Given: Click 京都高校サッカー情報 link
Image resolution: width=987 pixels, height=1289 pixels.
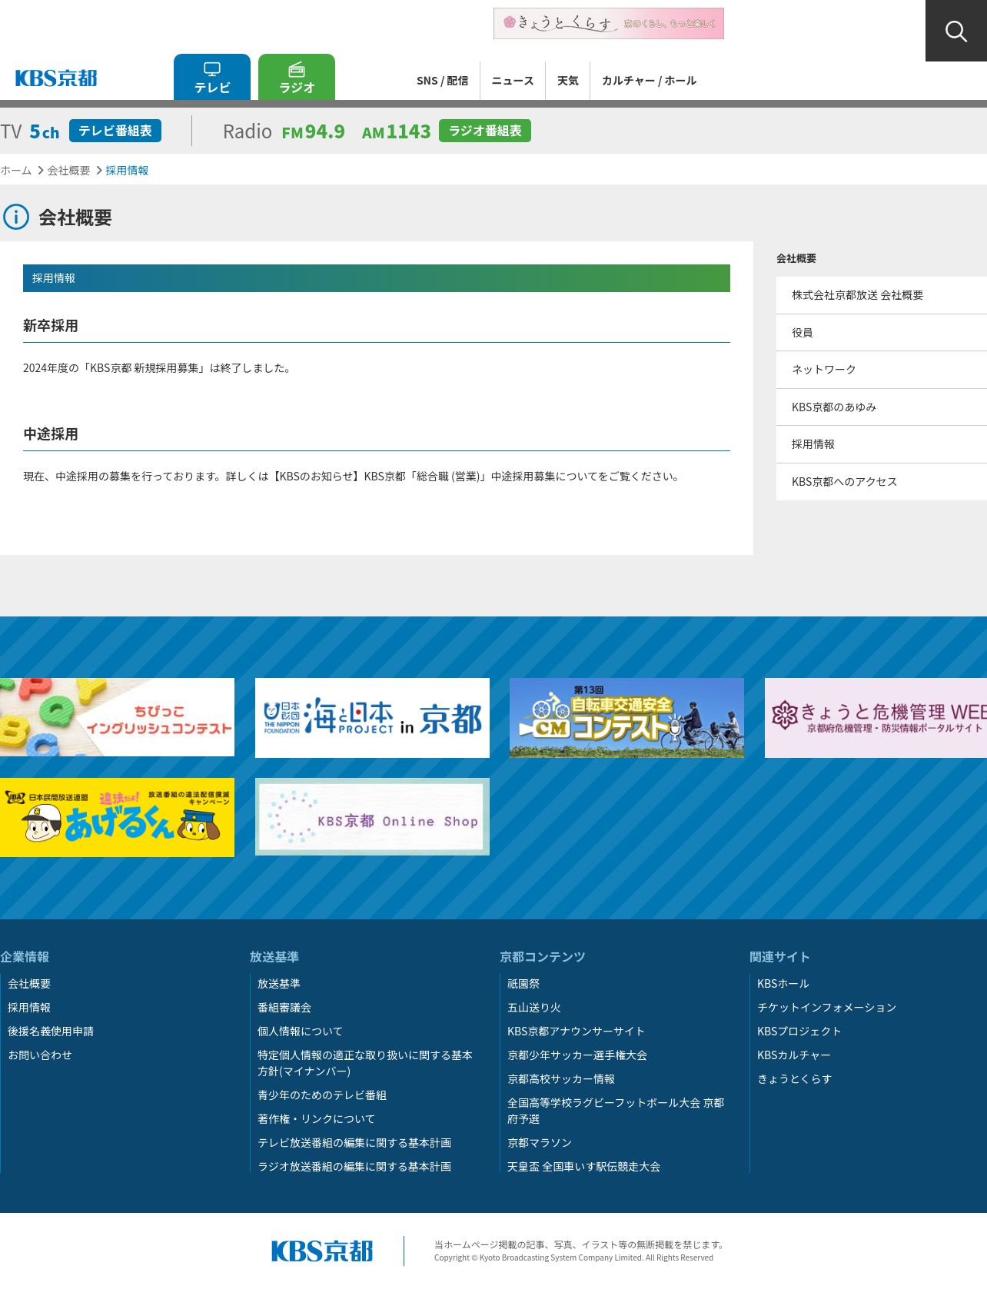Looking at the screenshot, I should click(x=561, y=1079).
